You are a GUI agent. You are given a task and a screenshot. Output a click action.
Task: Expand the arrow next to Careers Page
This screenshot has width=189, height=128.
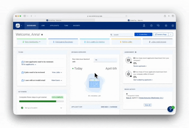pyautogui.click(x=171, y=34)
